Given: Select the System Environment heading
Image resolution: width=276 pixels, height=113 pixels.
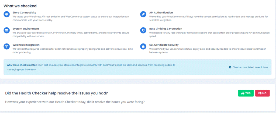Looking at the screenshot, I should [x=26, y=28].
